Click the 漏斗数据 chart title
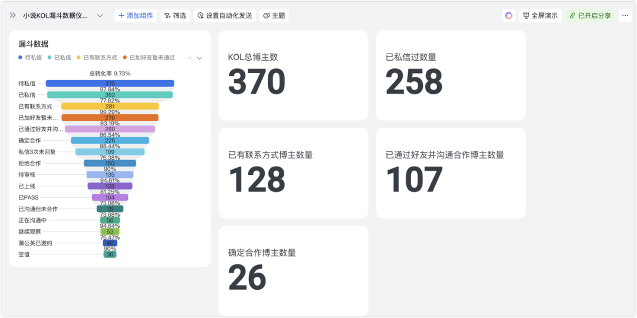Screen dimensions: 637x318 point(33,44)
